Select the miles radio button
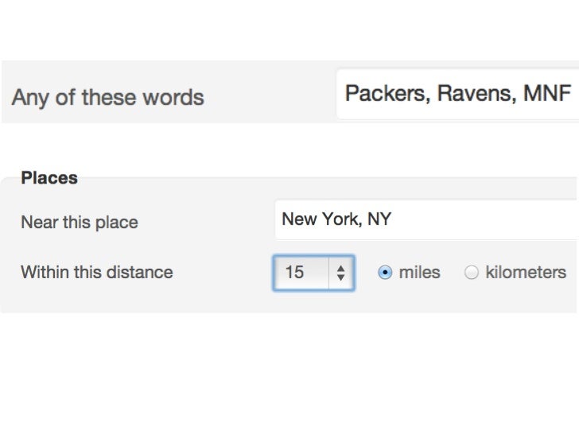Viewport: 579px width, 434px height. (x=385, y=273)
